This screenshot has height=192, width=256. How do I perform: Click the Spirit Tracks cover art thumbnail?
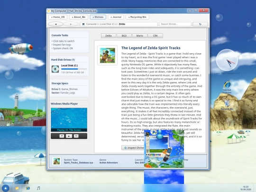point(108,55)
